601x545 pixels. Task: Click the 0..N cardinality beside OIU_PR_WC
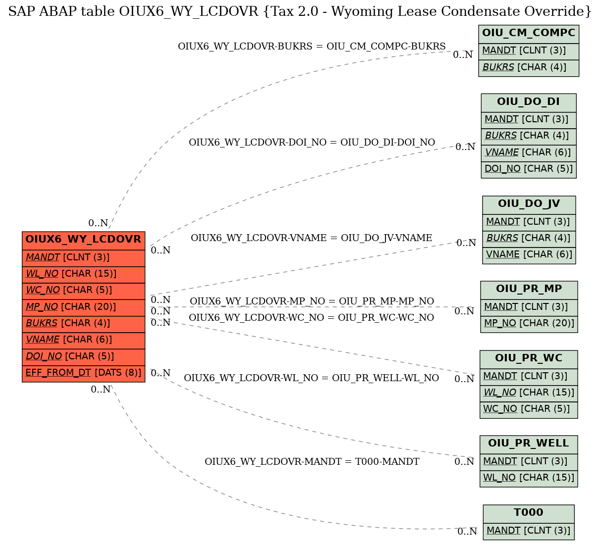click(464, 380)
